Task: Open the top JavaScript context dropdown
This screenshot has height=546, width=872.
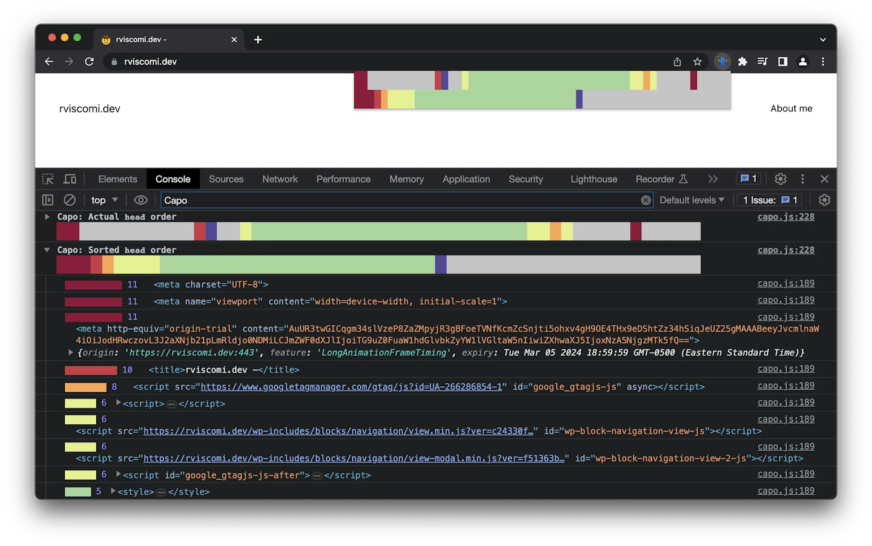Action: (104, 200)
